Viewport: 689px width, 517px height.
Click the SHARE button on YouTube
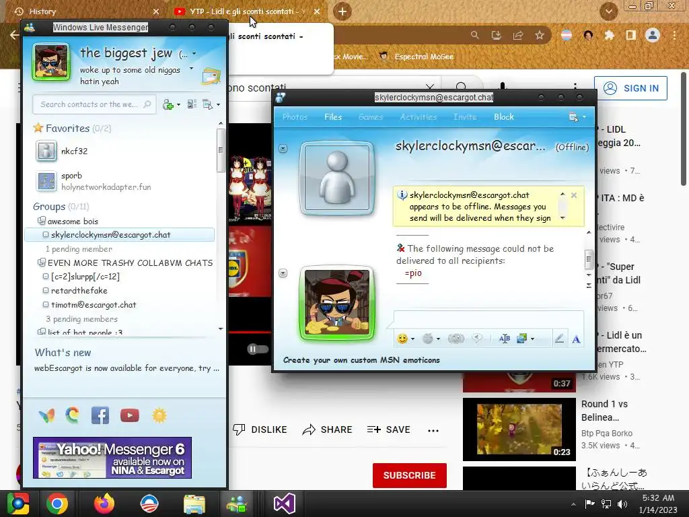327,429
